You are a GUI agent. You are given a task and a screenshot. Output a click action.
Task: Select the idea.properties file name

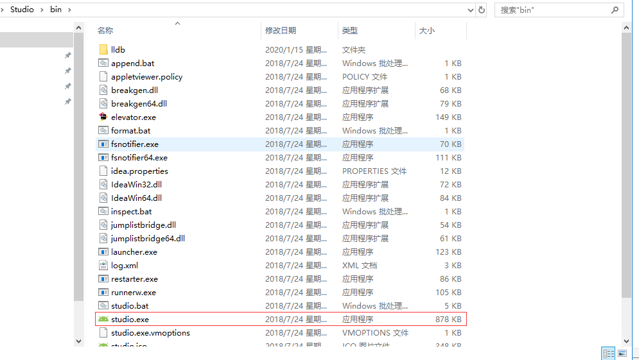point(139,171)
